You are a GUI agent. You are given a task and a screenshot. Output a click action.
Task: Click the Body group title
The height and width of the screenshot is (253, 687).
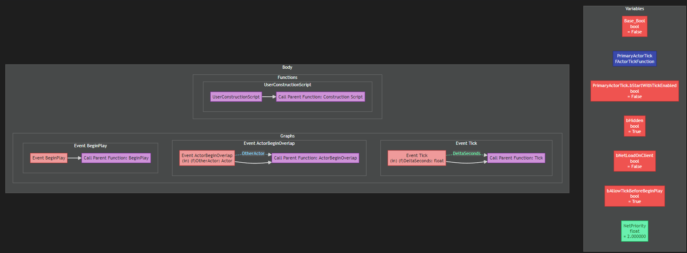pos(287,67)
